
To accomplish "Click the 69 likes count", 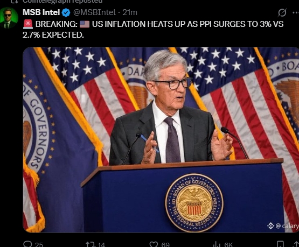I will 165,244.
